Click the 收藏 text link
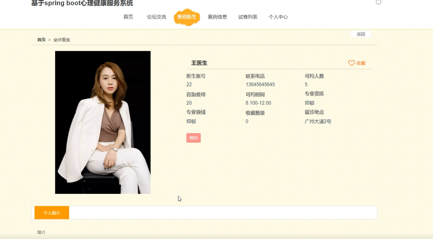The image size is (433, 239). pyautogui.click(x=361, y=63)
